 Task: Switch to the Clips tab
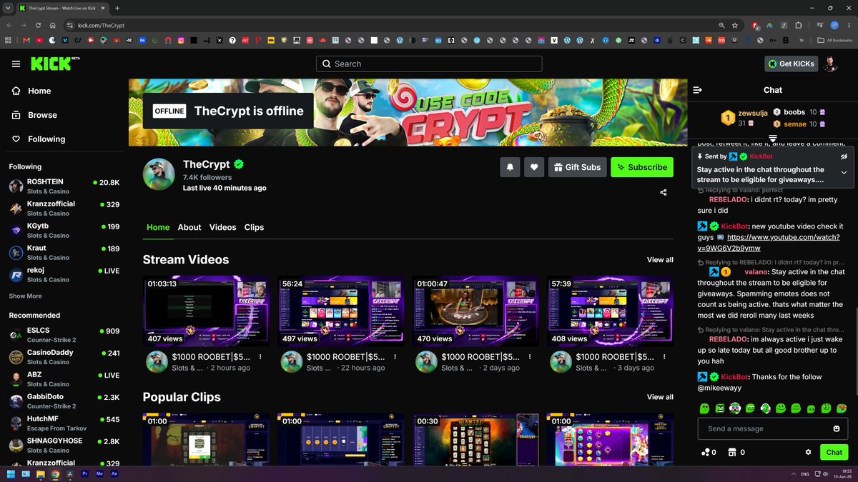click(x=254, y=227)
